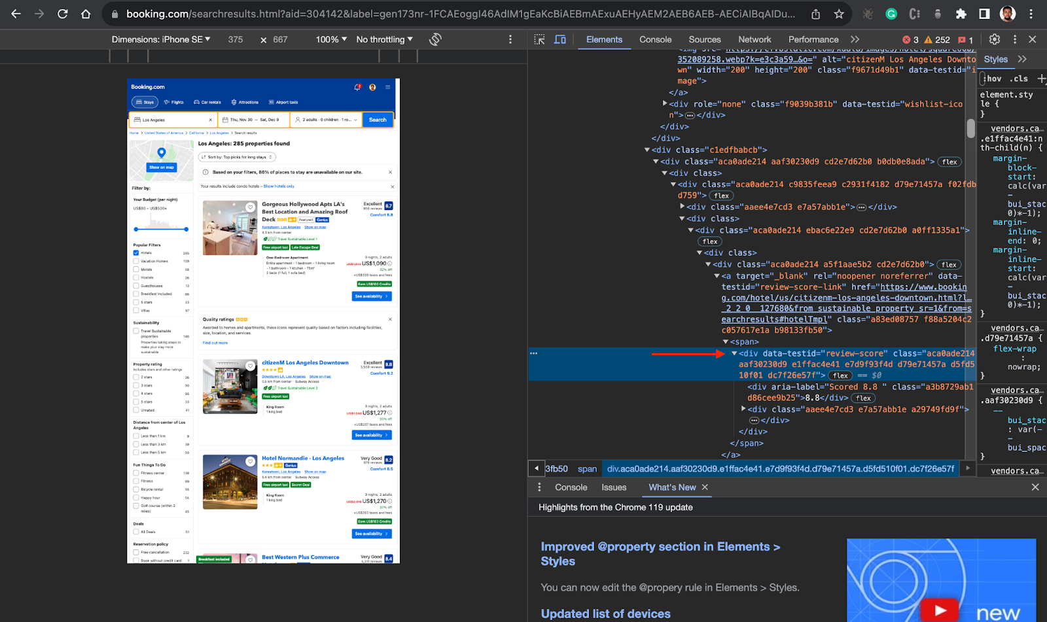
Task: Open the Booking.com hamburger menu
Action: pyautogui.click(x=387, y=87)
